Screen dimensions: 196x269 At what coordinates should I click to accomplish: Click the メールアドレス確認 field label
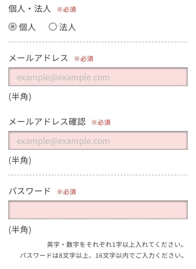point(47,122)
